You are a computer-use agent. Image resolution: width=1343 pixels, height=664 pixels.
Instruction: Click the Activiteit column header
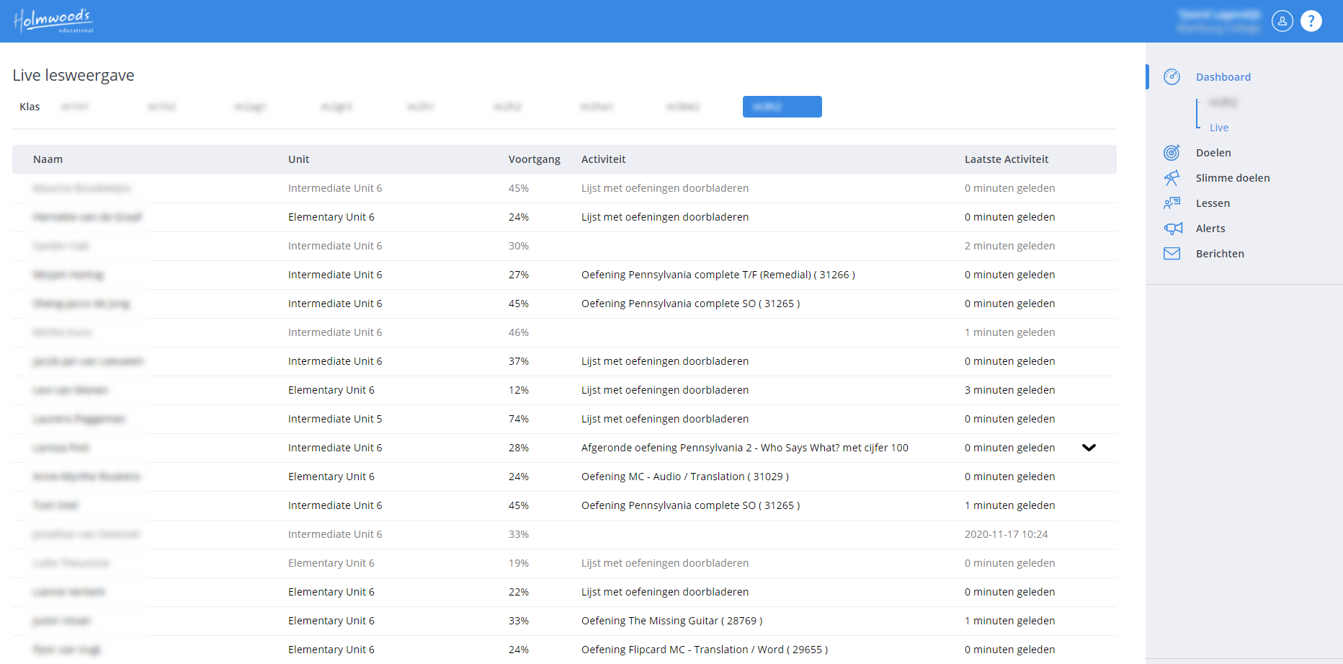[603, 159]
